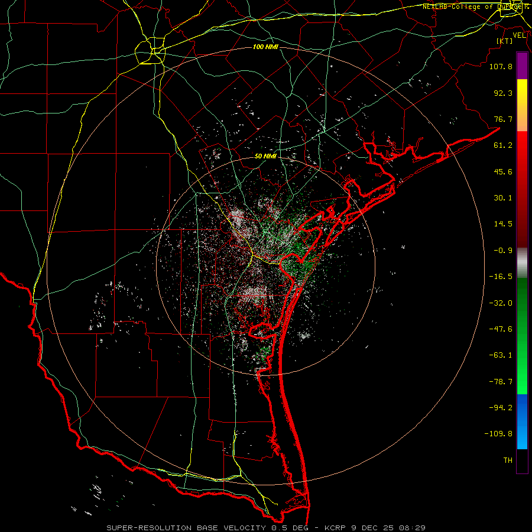This screenshot has width=532, height=532.
Task: Click the 30.1 legend value
Action: click(x=503, y=198)
